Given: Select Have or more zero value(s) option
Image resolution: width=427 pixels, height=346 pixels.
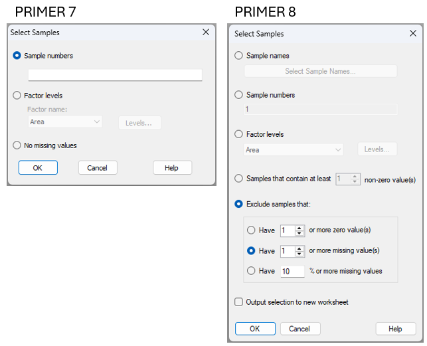Looking at the screenshot, I should click(251, 230).
